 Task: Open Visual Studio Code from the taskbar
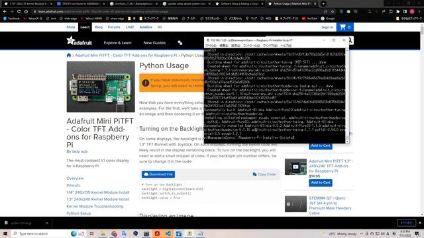168,233
